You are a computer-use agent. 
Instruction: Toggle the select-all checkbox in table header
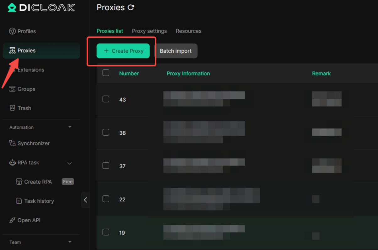pyautogui.click(x=106, y=73)
